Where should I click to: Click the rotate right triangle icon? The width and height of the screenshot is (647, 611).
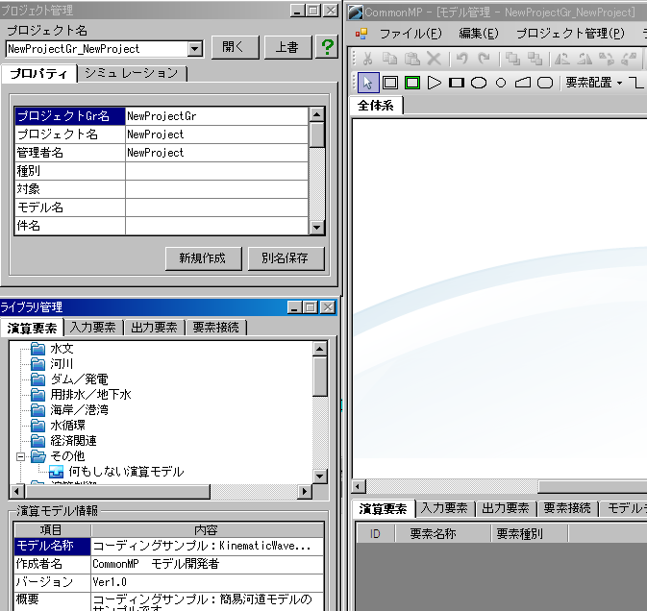click(x=585, y=59)
